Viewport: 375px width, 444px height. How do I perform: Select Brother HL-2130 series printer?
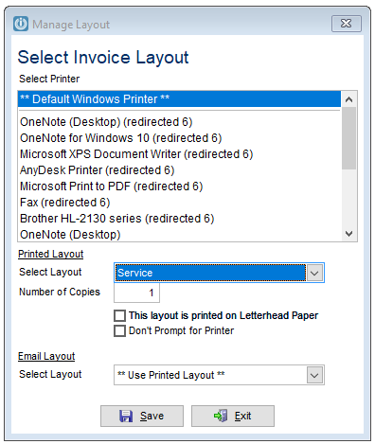(x=179, y=219)
